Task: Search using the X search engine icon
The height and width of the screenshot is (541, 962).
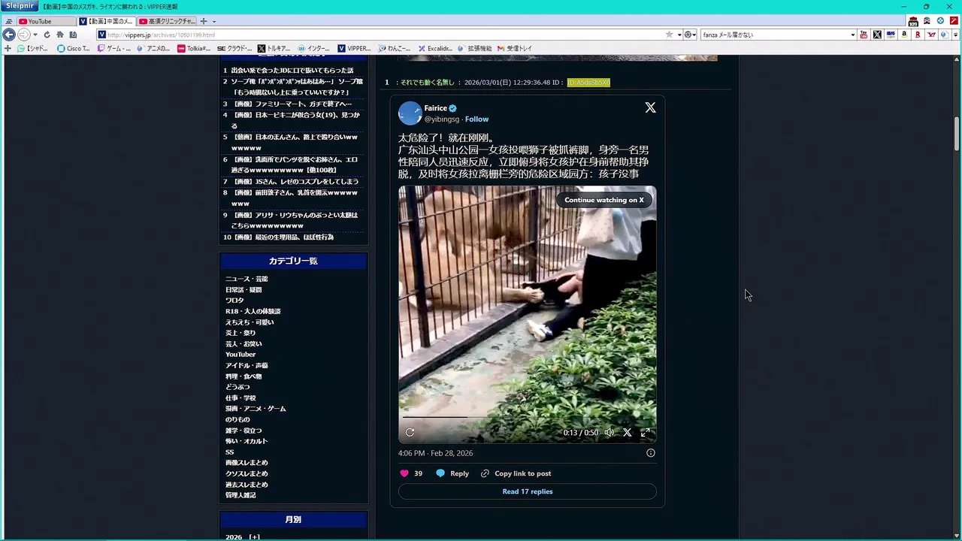Action: click(x=877, y=35)
